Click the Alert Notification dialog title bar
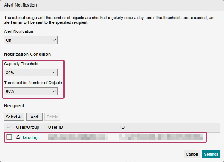This screenshot has height=162, width=224. coord(112,5)
